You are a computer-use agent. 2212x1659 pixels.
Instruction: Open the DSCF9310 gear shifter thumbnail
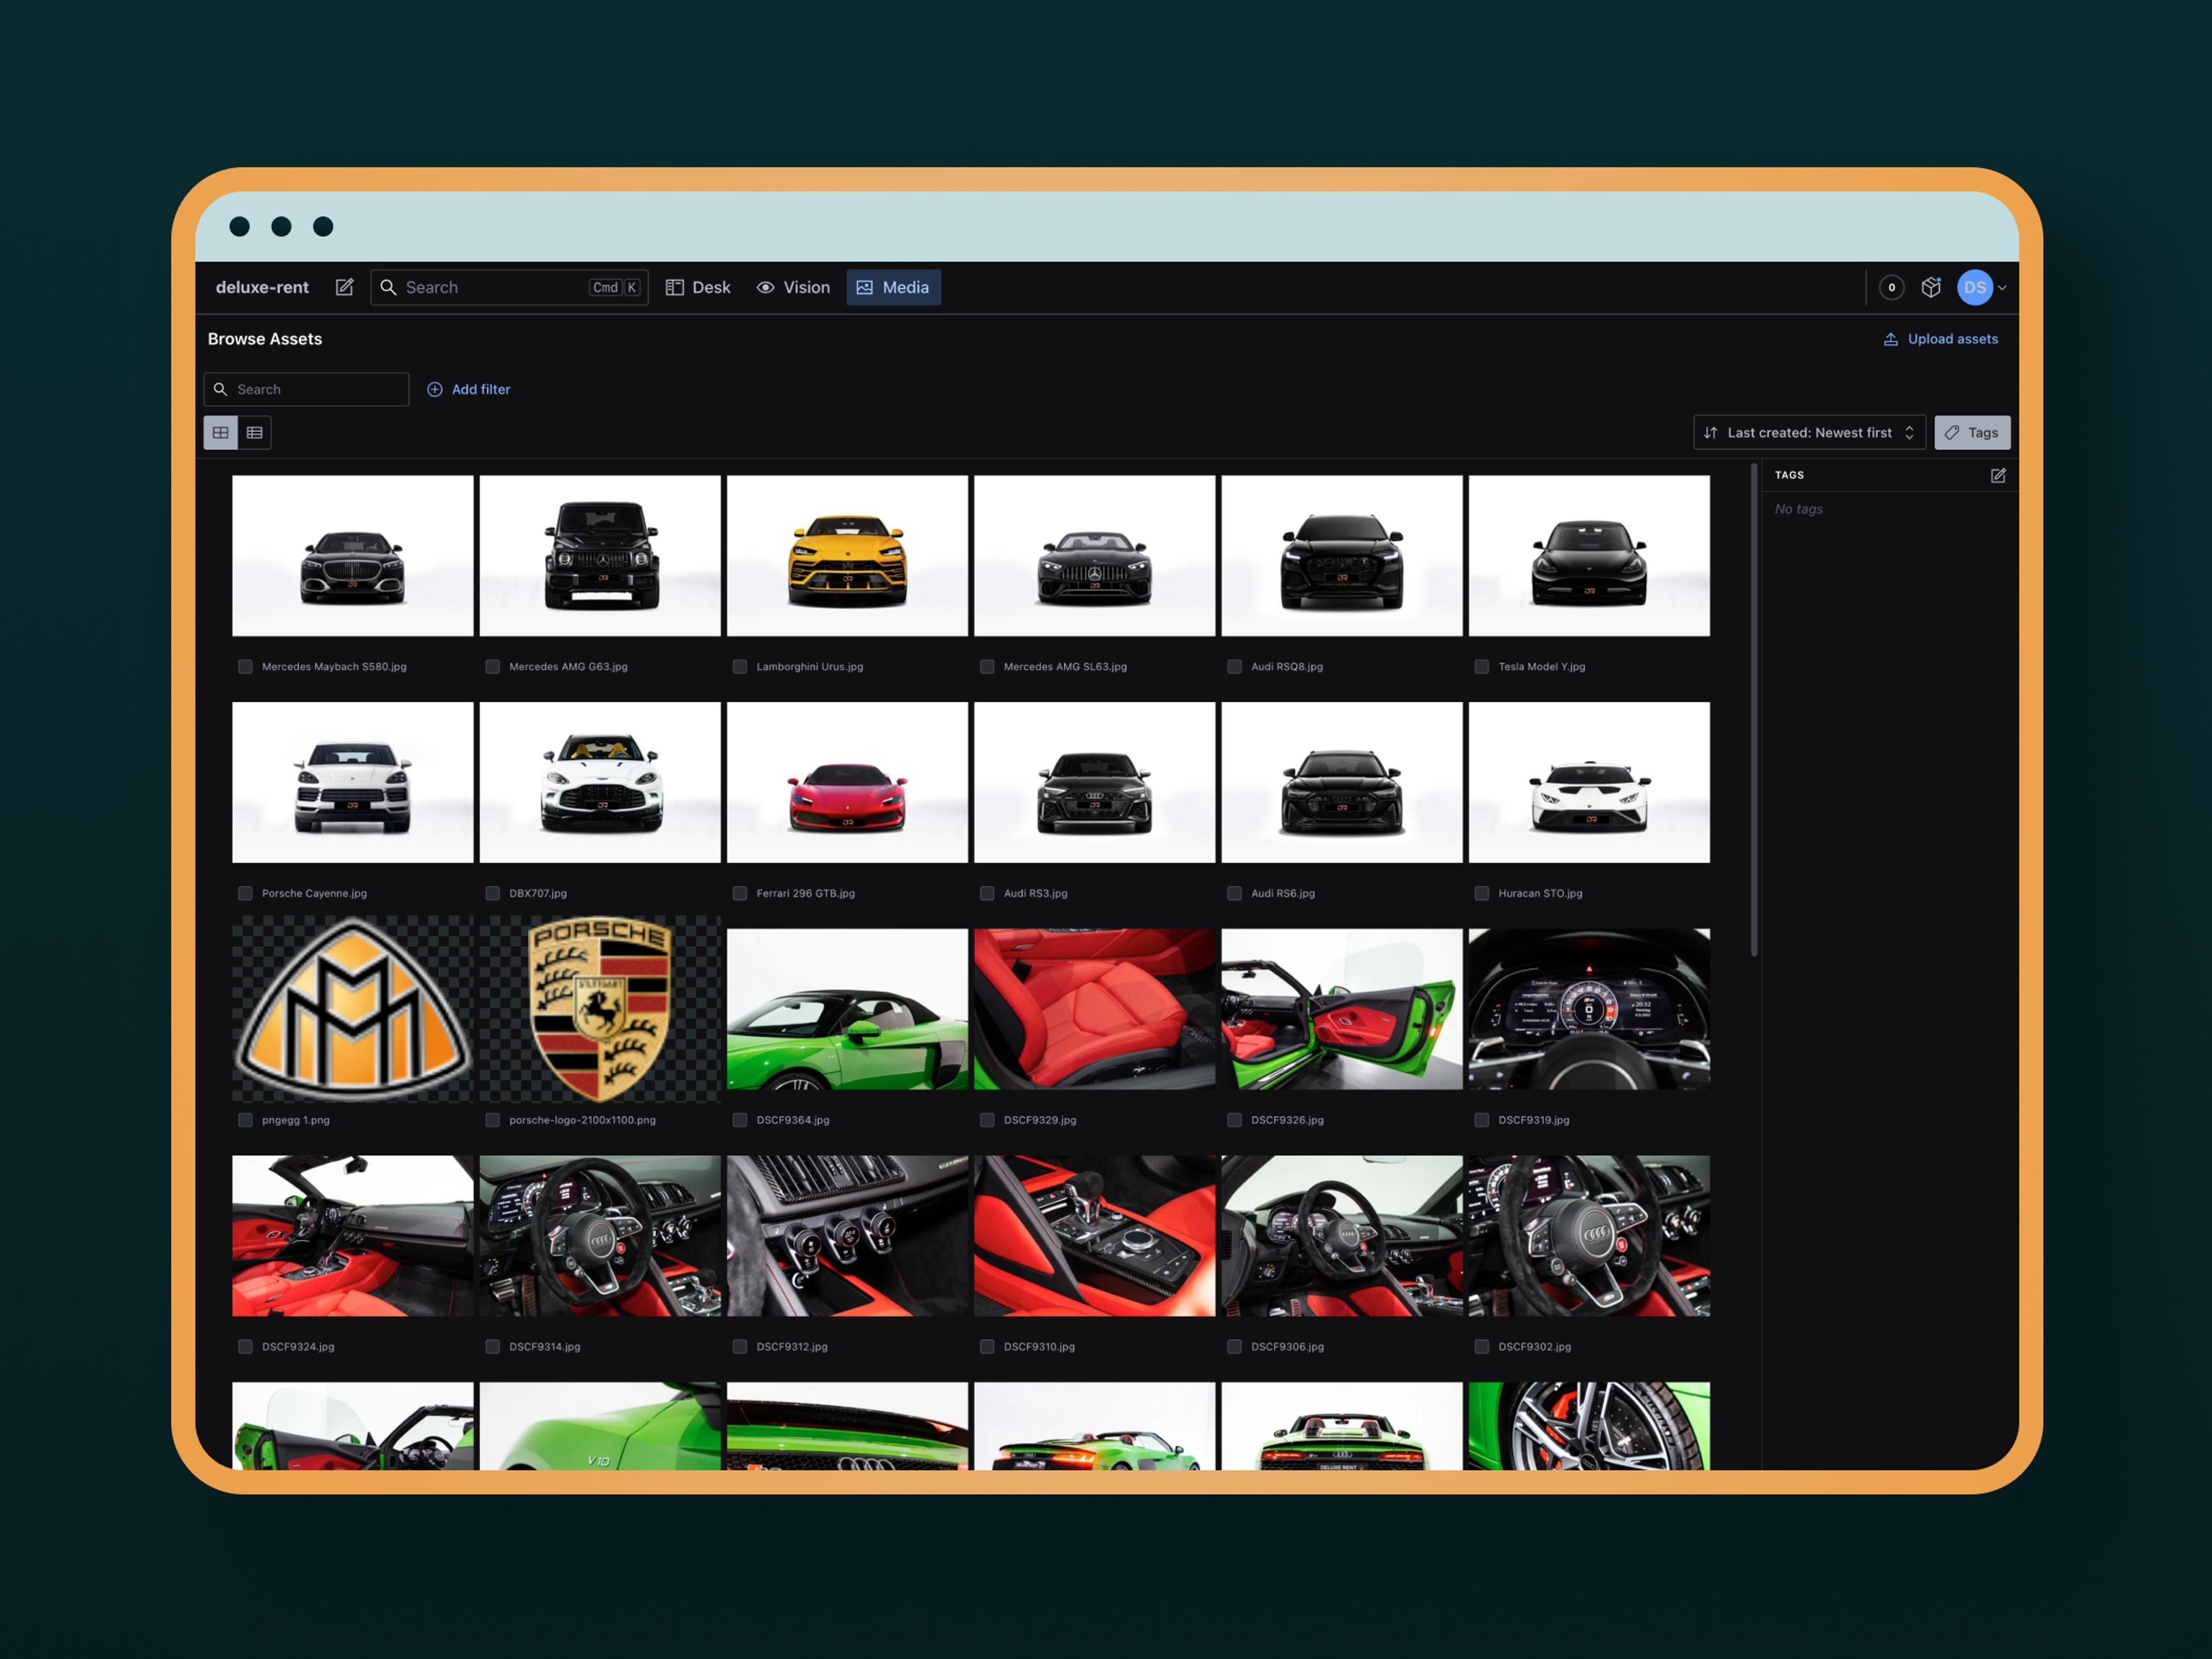(1094, 1236)
